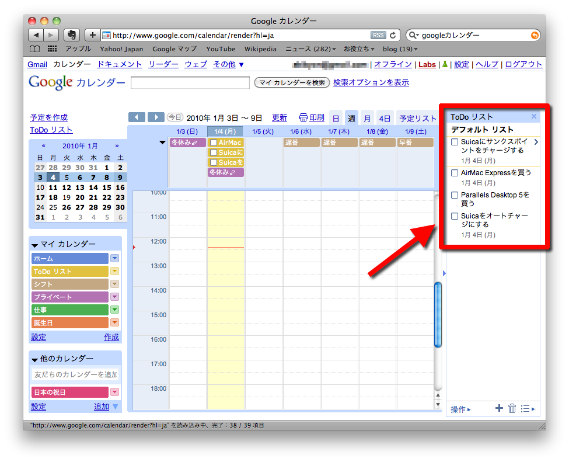Expand the all-day events area triangle

click(x=163, y=143)
